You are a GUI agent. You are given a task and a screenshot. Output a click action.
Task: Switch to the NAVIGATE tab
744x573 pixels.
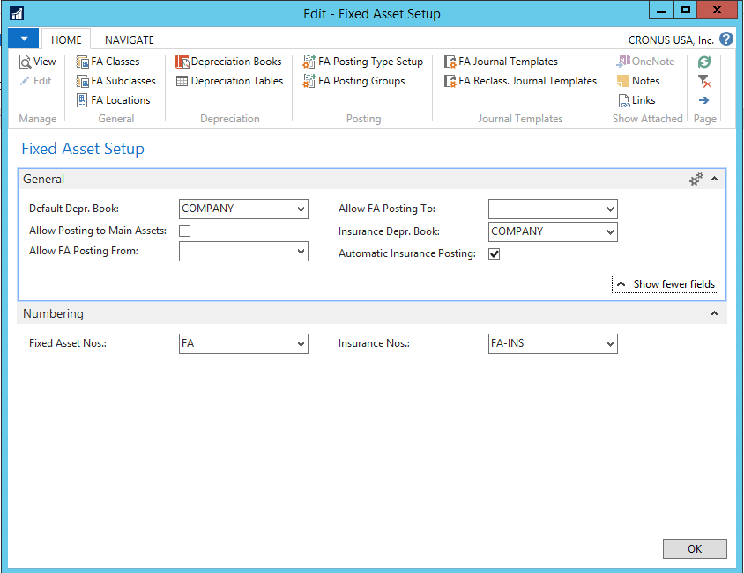click(129, 39)
